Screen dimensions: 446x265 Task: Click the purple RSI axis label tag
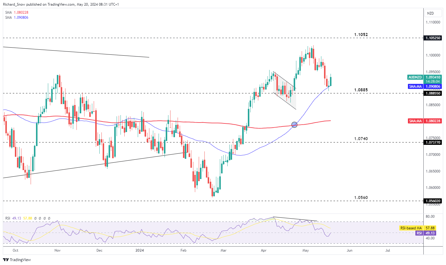pos(419,233)
